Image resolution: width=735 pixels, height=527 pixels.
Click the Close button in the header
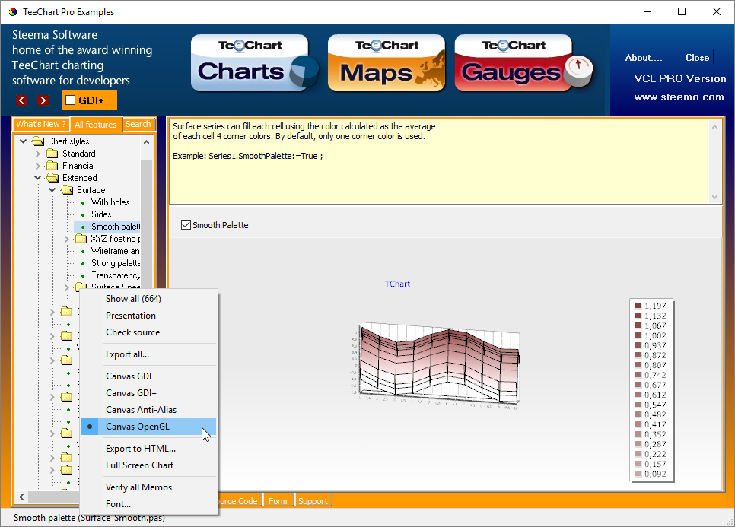click(x=697, y=58)
